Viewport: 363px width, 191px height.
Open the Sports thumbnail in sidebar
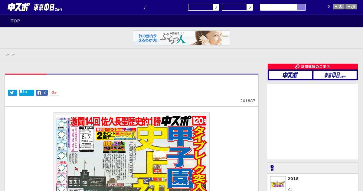tap(278, 184)
